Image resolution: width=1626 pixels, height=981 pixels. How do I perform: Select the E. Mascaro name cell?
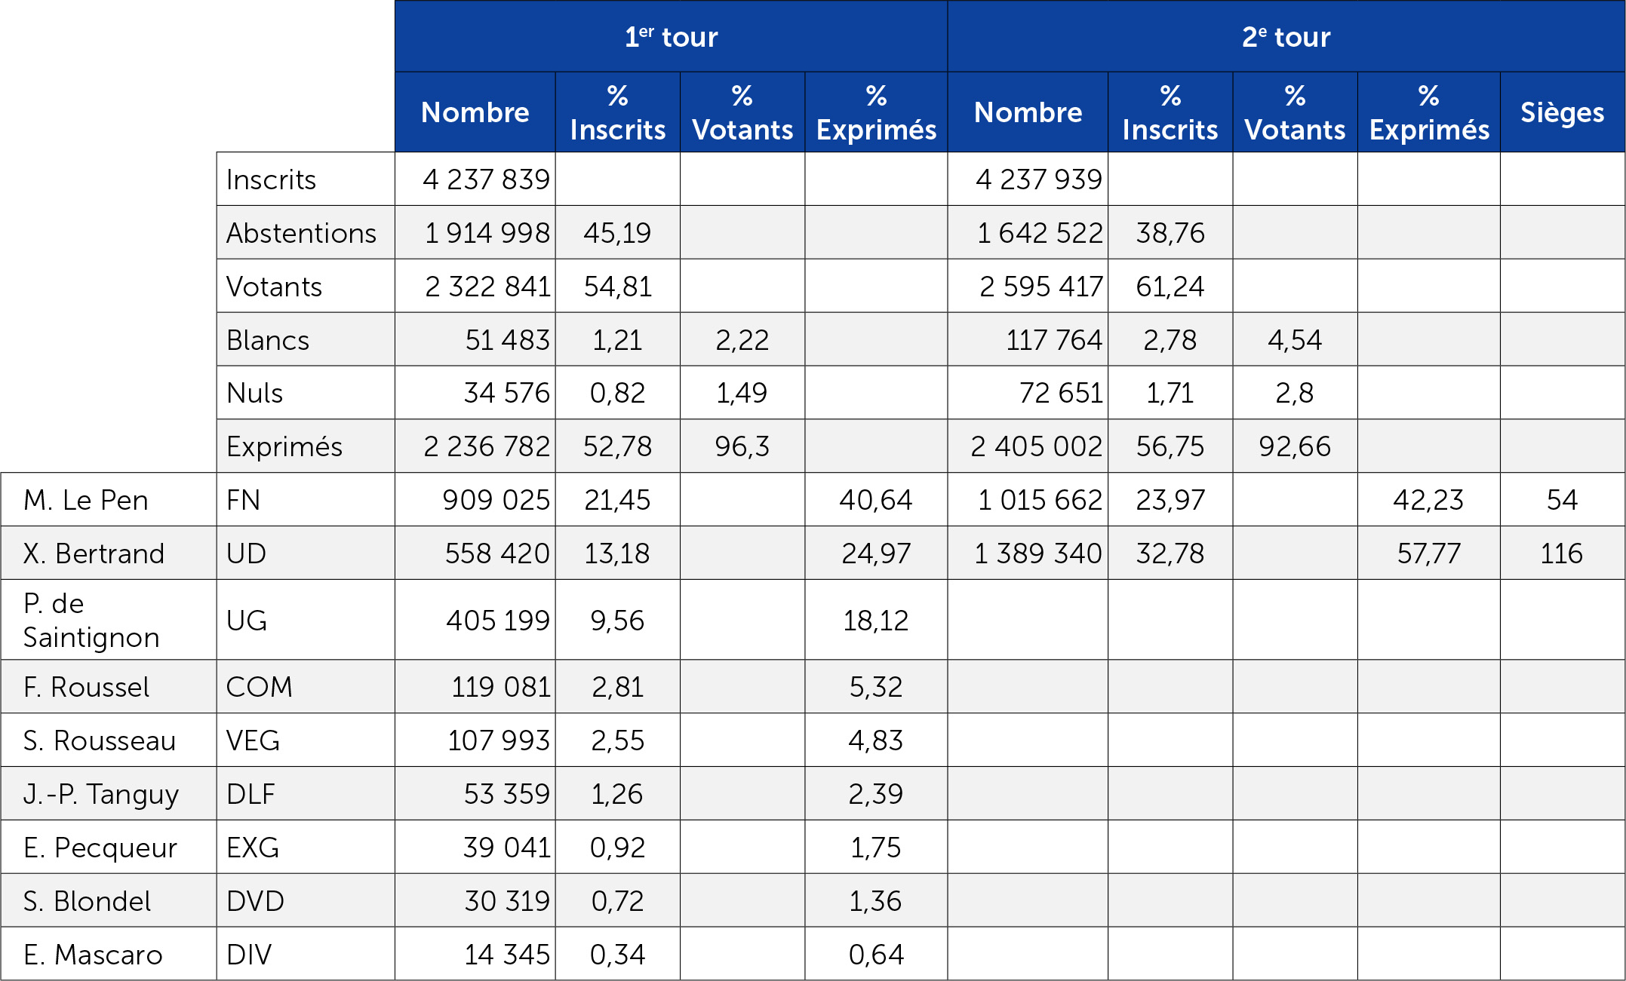(109, 954)
